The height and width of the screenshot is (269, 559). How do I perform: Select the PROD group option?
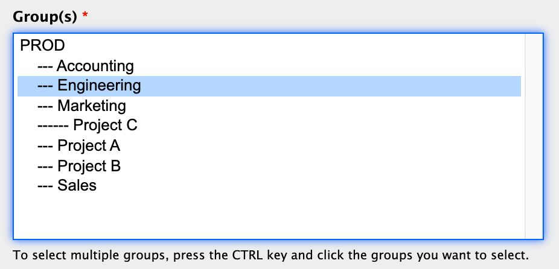point(269,46)
